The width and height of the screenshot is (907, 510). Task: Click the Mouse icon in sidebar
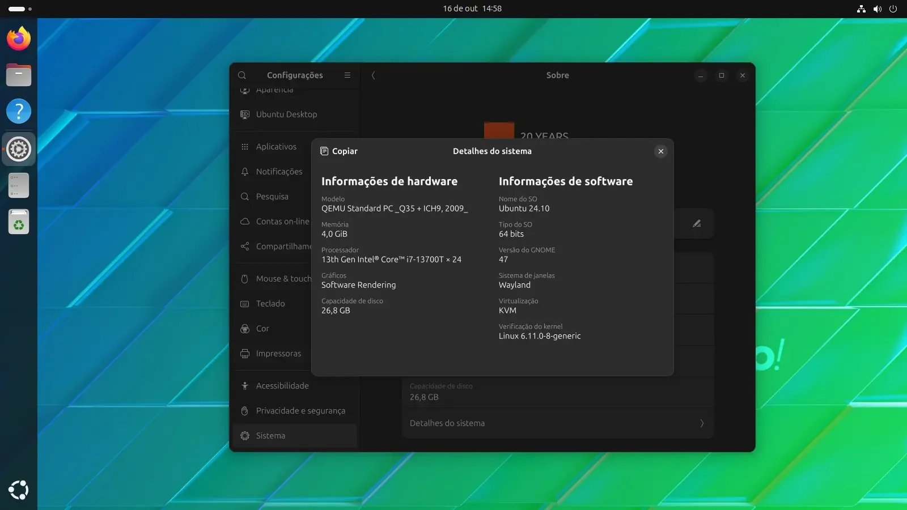pos(245,279)
